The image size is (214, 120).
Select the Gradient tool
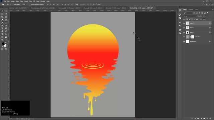[2, 28]
